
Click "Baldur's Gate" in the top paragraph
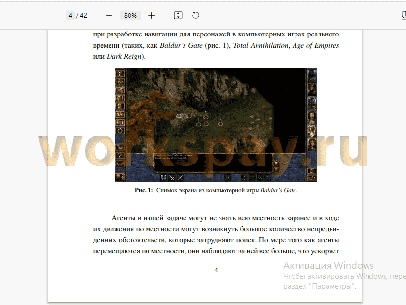point(181,45)
